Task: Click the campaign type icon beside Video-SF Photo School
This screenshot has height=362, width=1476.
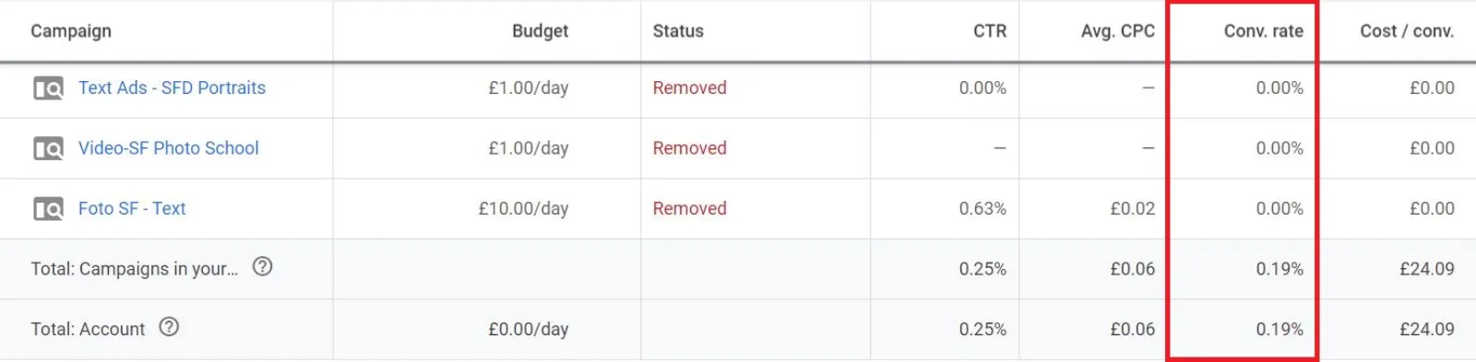Action: 48,148
